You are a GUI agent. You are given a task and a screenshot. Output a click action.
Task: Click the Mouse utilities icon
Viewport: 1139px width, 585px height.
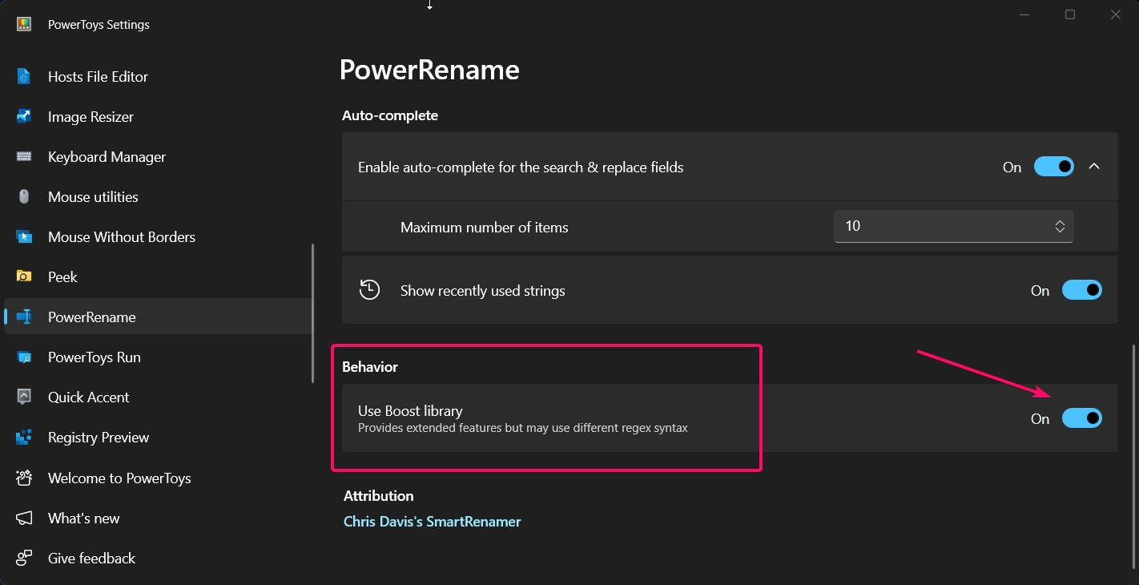tap(24, 197)
